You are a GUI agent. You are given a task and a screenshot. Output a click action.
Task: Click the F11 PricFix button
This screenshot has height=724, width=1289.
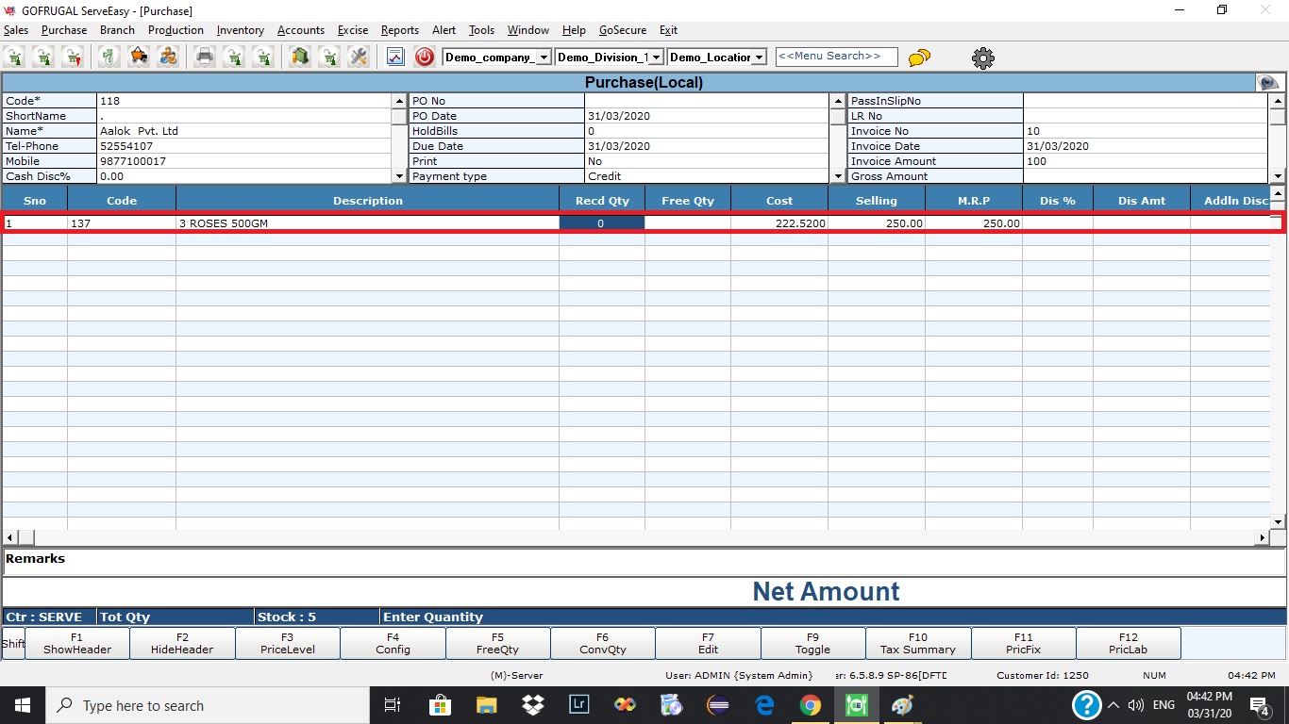1023,643
